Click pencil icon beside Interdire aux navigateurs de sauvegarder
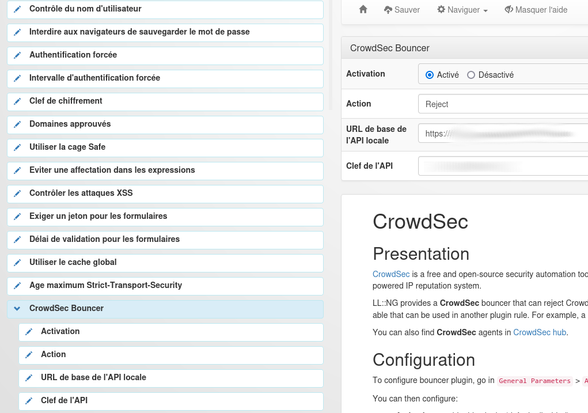Viewport: 588px width, 413px height. pyautogui.click(x=17, y=32)
